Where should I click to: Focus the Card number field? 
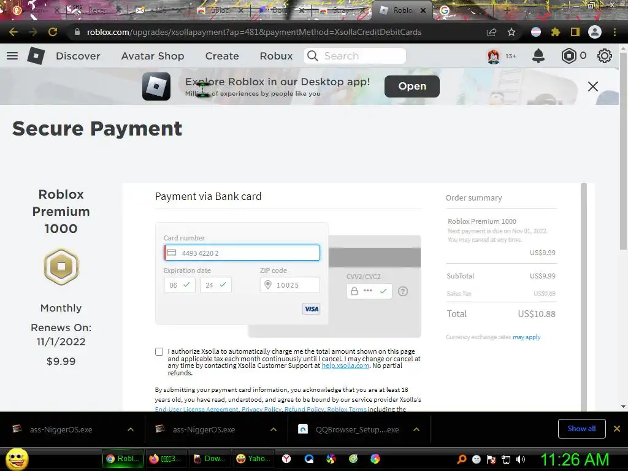242,253
